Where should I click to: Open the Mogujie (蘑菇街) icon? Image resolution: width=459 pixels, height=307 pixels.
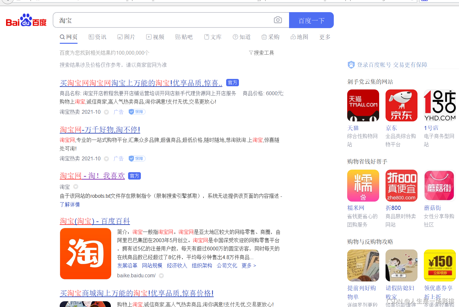click(x=439, y=185)
